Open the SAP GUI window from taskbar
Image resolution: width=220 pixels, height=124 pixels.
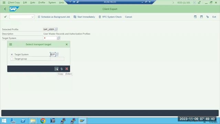point(82,121)
